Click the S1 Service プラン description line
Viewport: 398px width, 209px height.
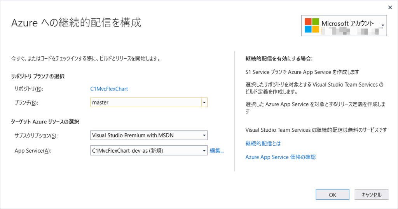302,72
